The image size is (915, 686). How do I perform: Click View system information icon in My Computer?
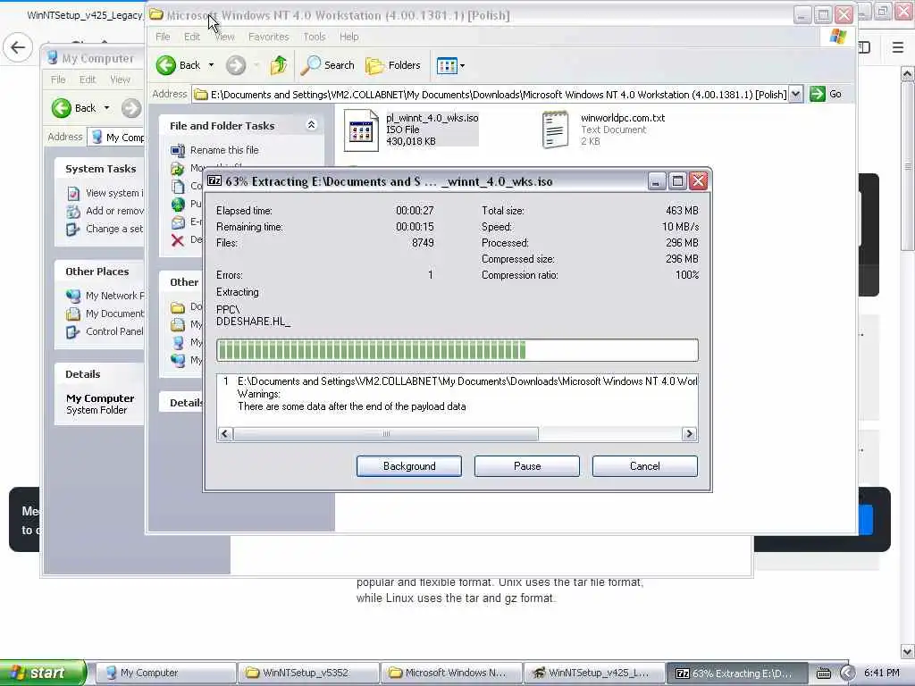pos(73,193)
